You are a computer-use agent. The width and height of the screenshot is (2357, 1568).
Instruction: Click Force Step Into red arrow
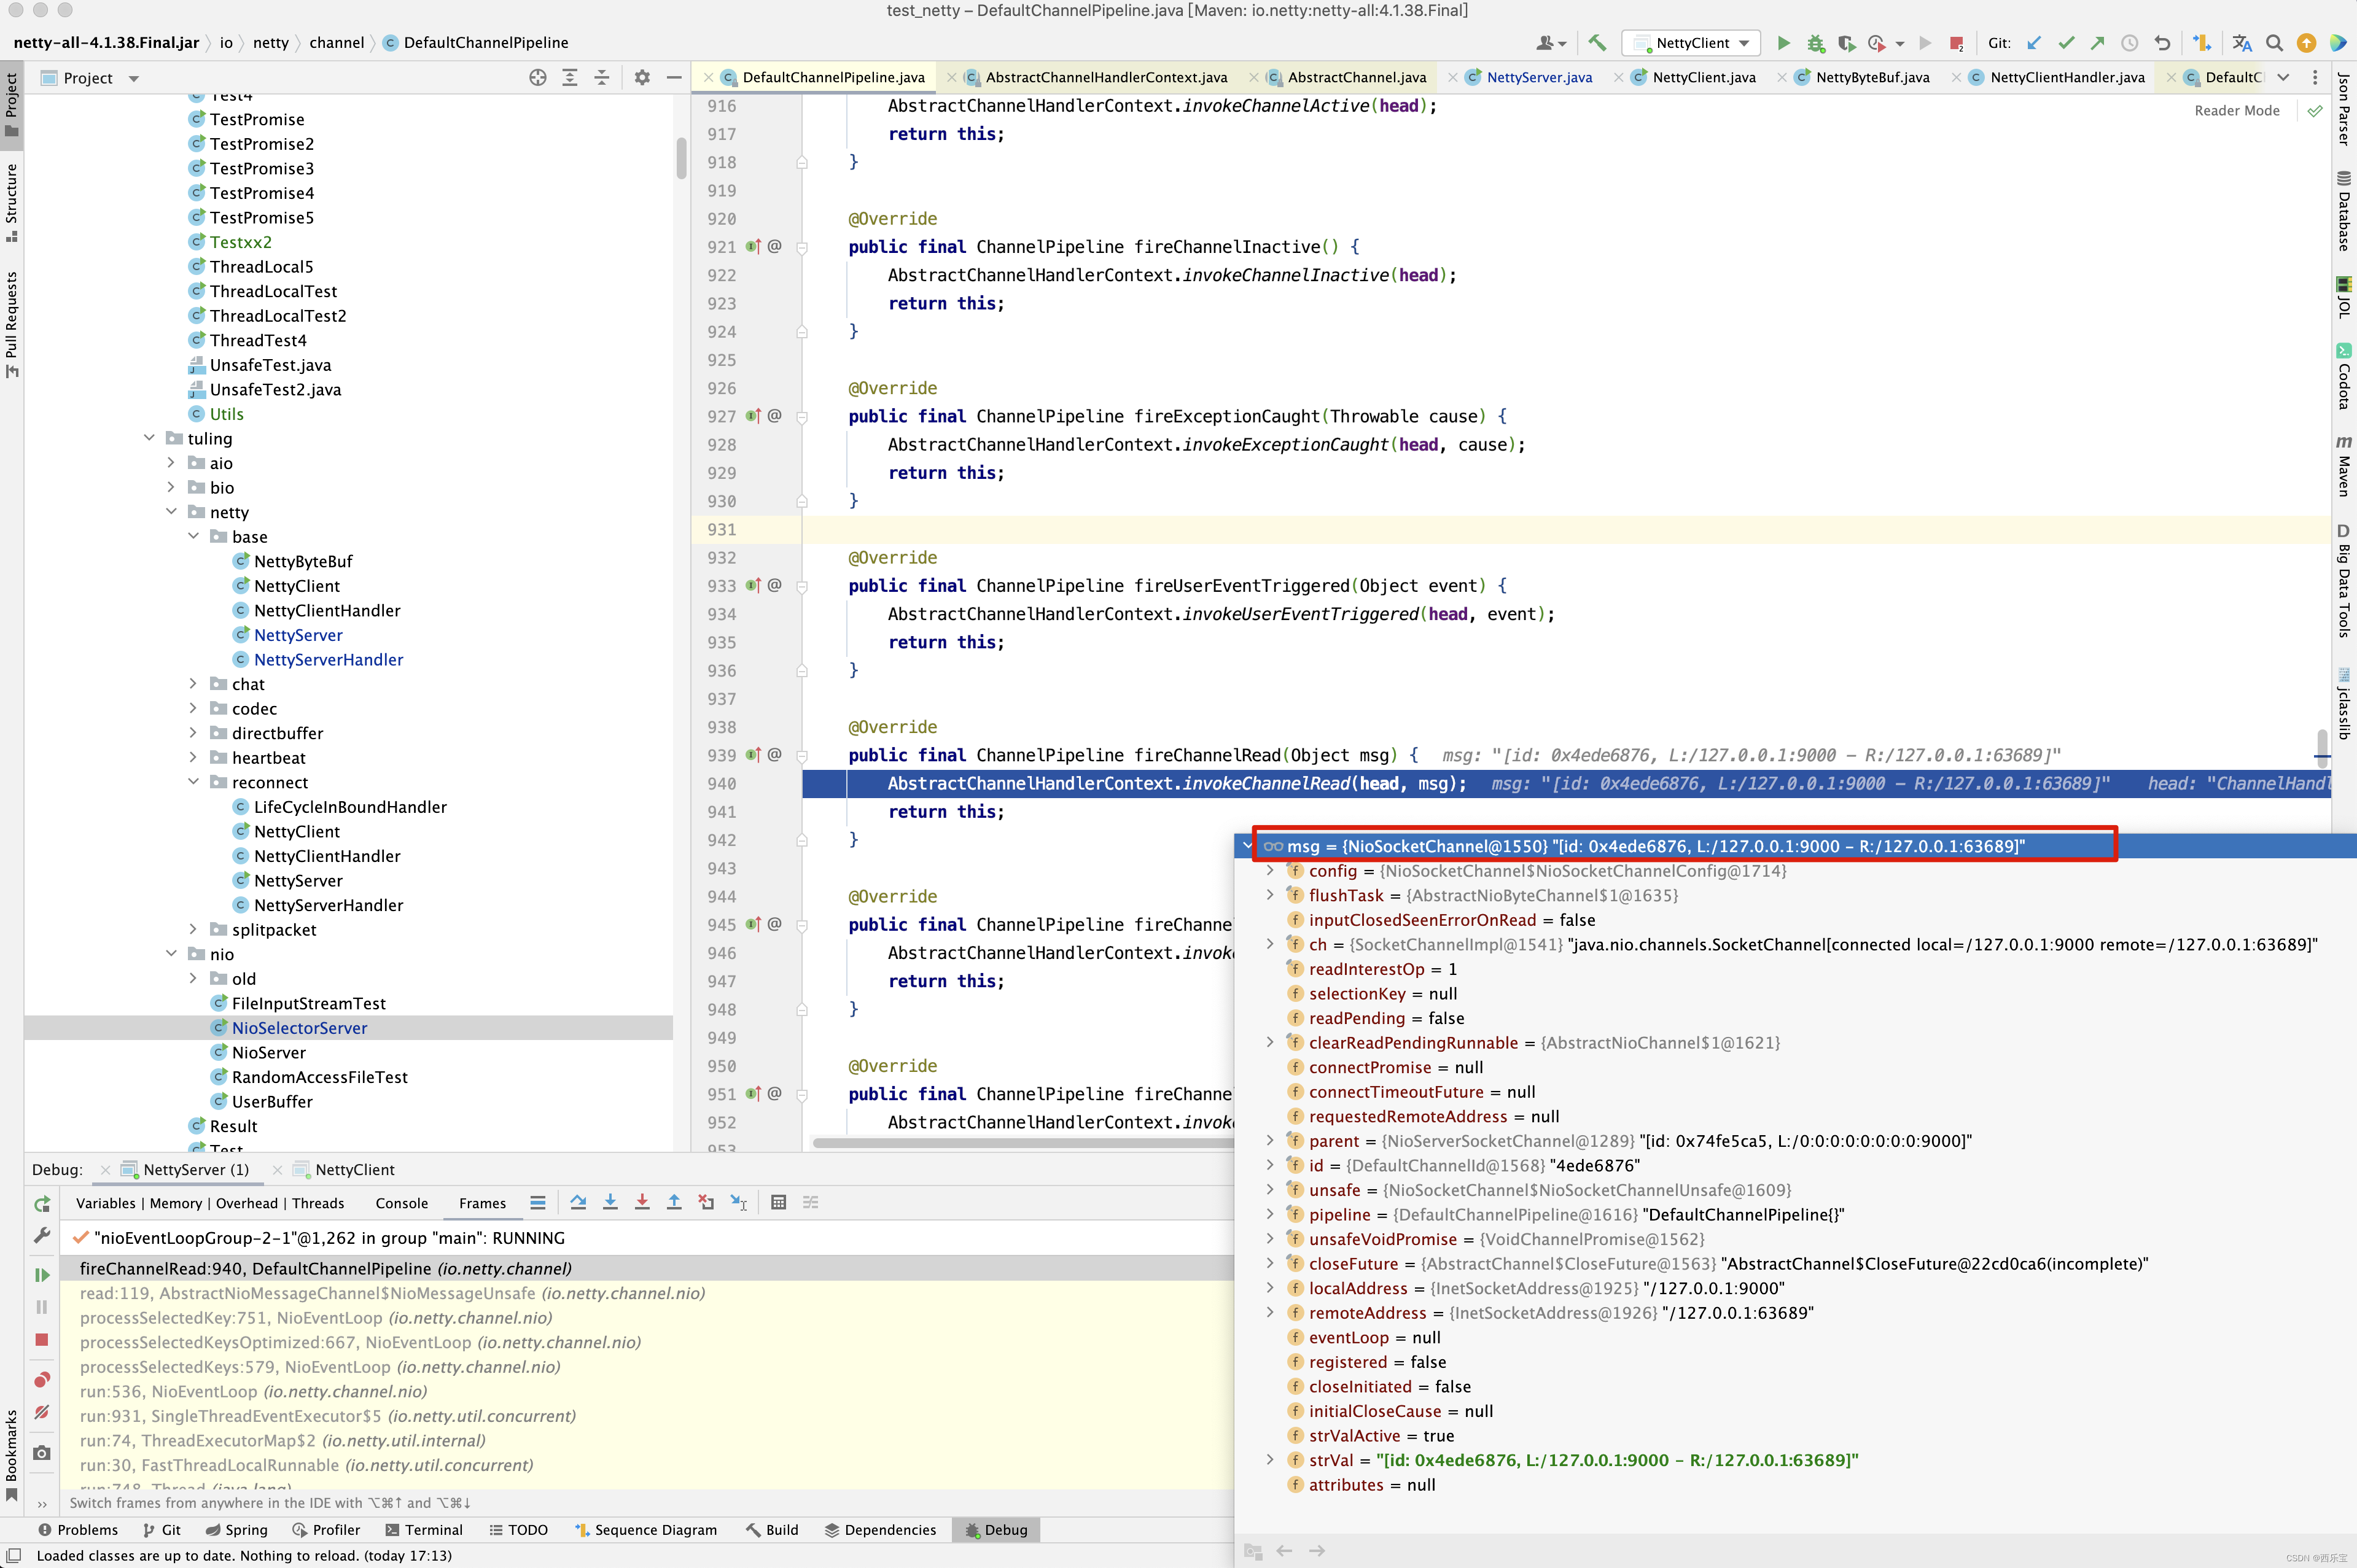642,1202
